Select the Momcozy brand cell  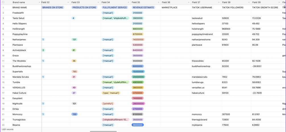pyautogui.click(x=26, y=114)
